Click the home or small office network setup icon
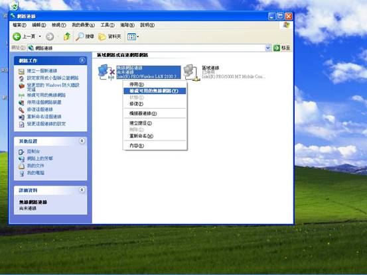The width and height of the screenshot is (367, 275). (x=21, y=78)
